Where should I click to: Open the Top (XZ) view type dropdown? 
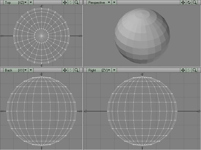16,2
